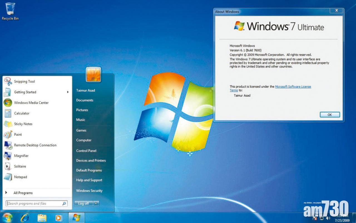Open the Microsoft Software License Terms link

point(293,86)
